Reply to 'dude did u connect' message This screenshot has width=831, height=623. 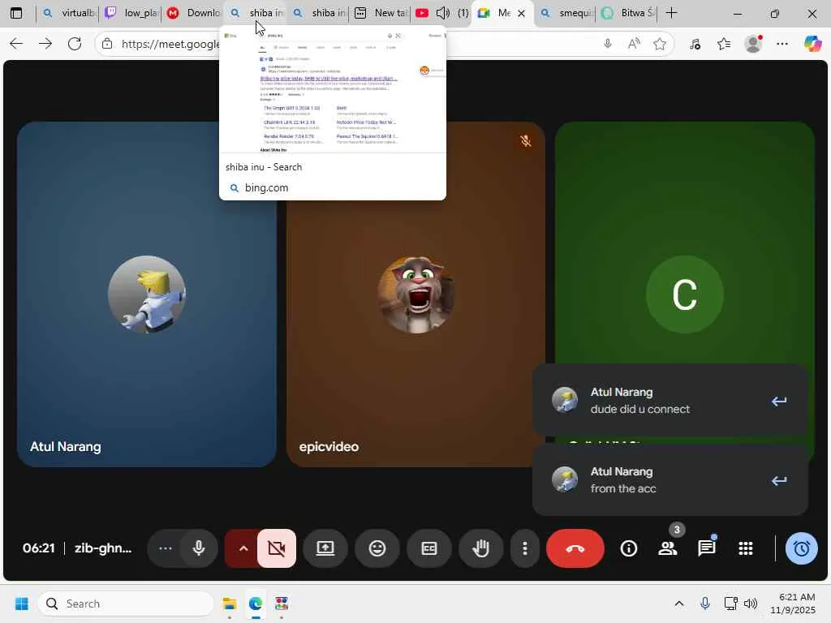(778, 401)
